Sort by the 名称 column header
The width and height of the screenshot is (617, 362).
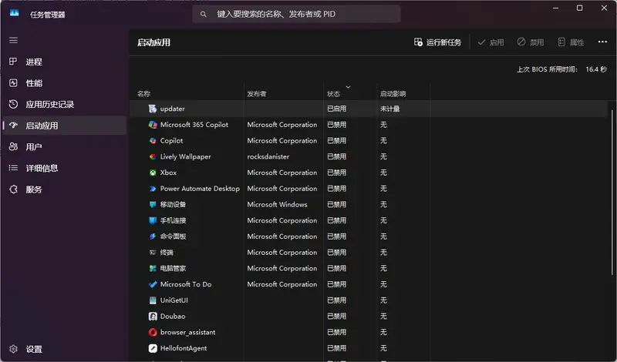(x=143, y=93)
